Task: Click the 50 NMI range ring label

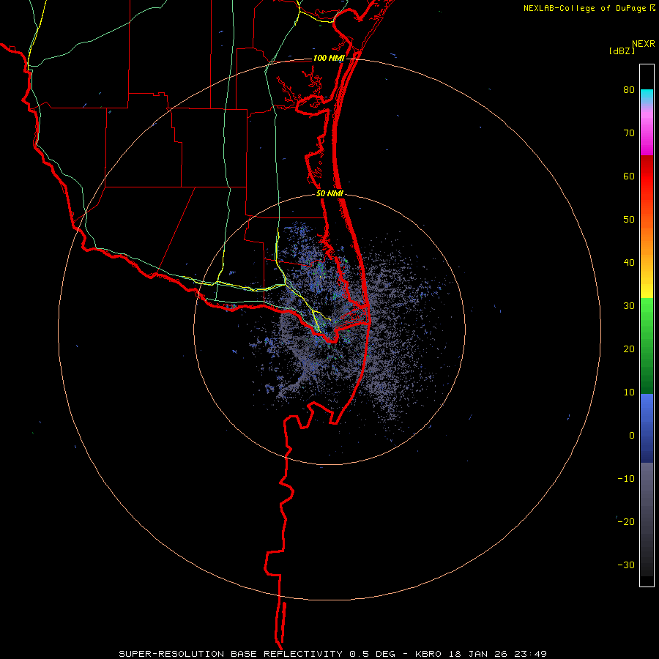Action: [x=329, y=193]
